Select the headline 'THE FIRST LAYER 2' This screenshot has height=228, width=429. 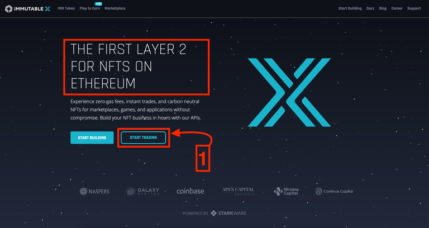128,50
